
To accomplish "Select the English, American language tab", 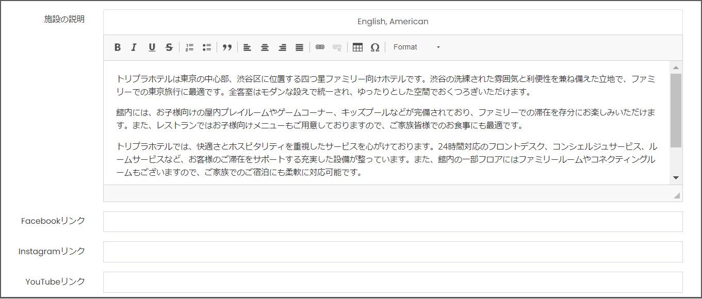I will (393, 22).
